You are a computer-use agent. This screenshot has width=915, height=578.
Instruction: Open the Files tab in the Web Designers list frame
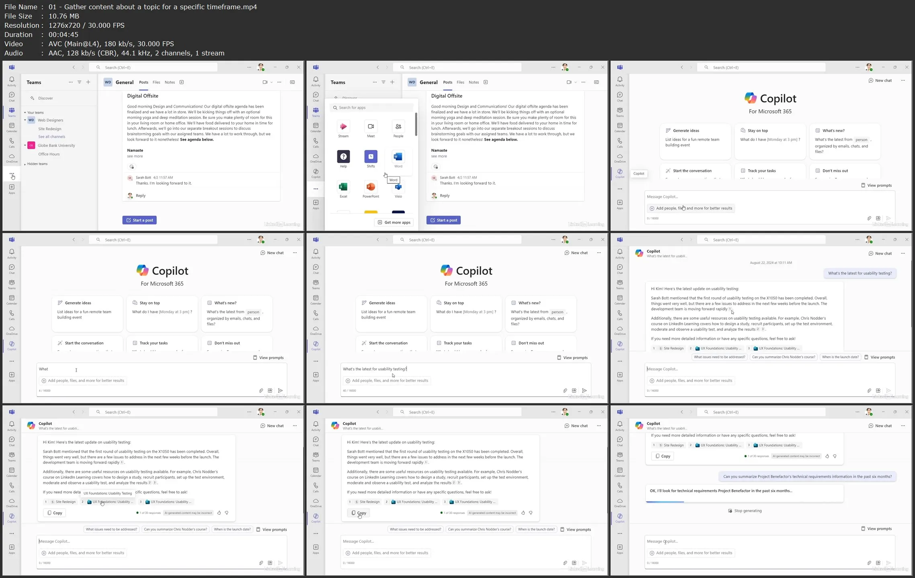[156, 82]
